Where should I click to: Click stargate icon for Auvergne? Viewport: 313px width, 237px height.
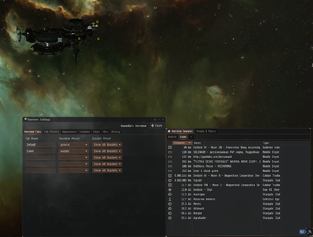pos(170,194)
